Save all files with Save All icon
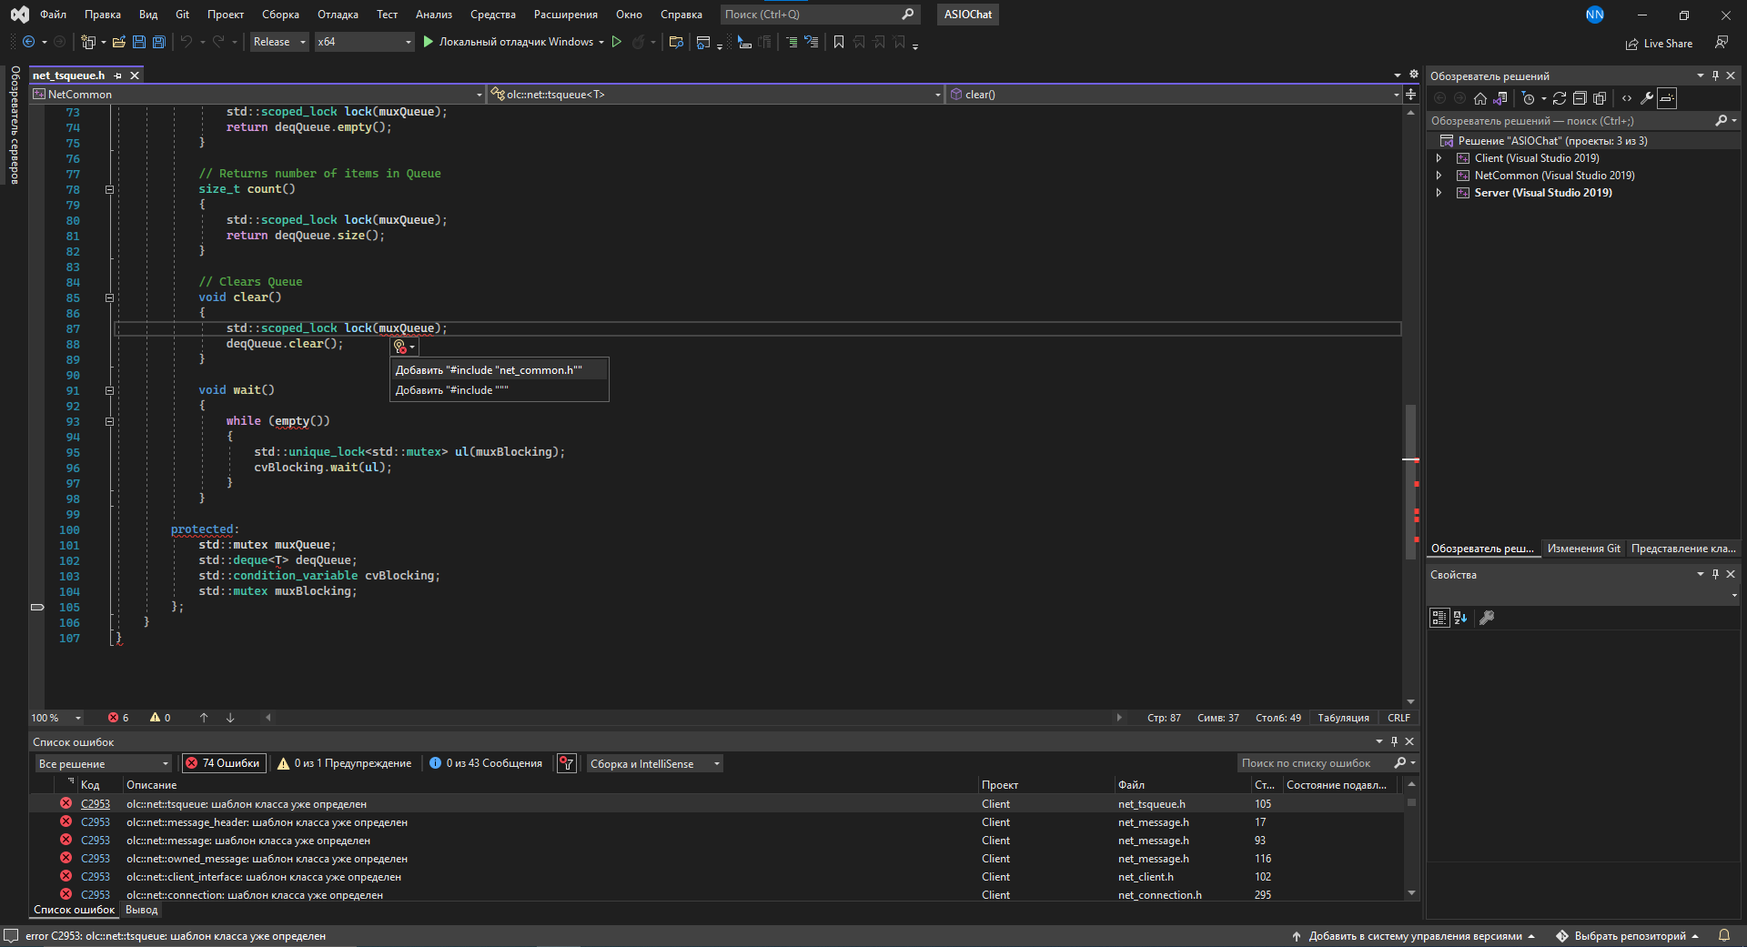Viewport: 1747px width, 947px height. [x=157, y=42]
